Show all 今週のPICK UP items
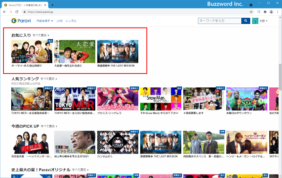The height and width of the screenshot is (178, 282). [49, 126]
